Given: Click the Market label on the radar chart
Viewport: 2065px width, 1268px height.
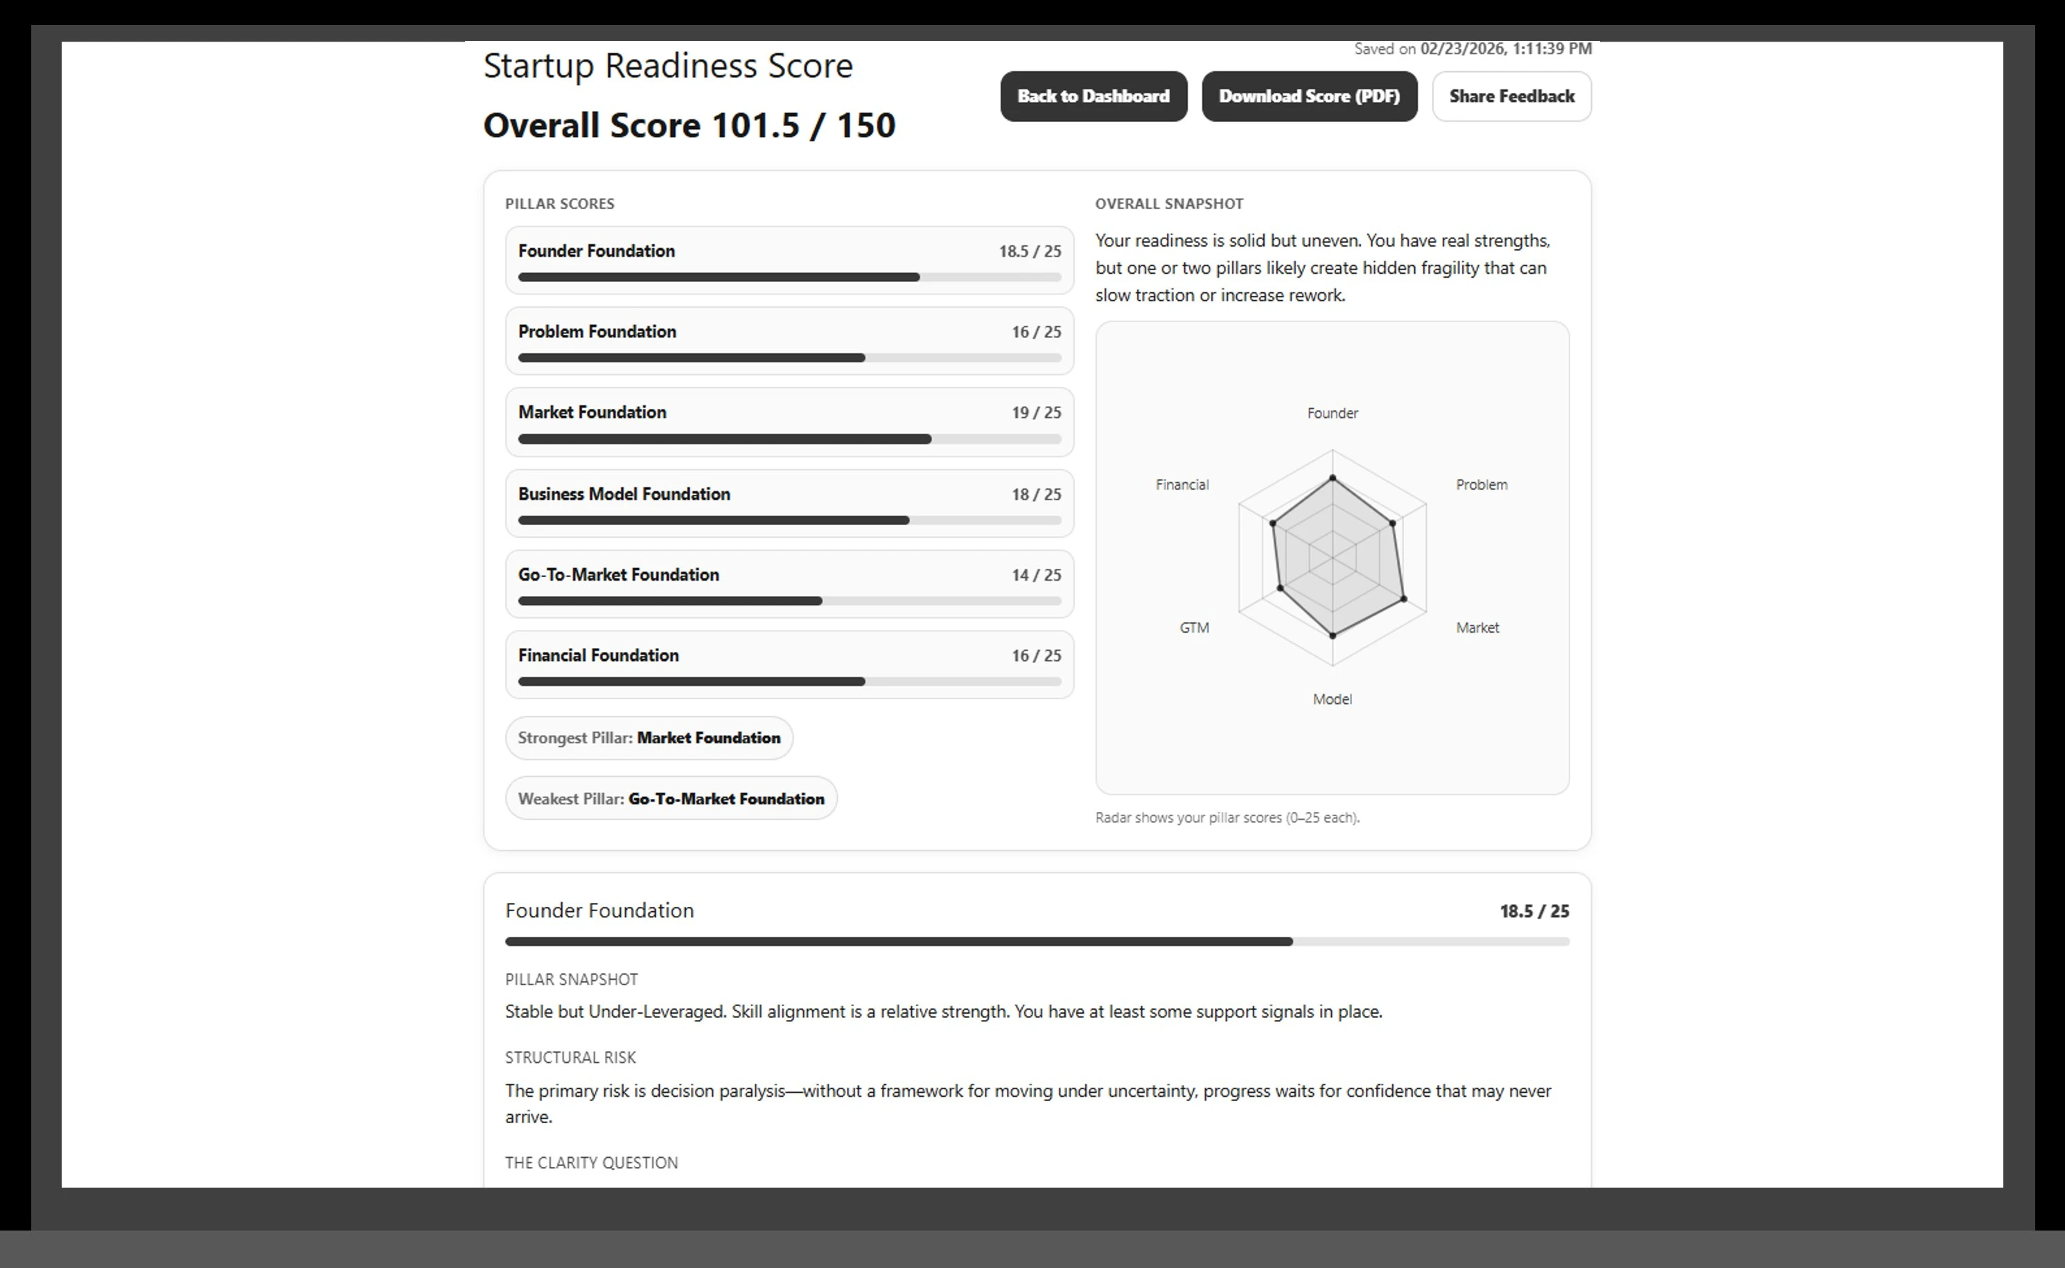Looking at the screenshot, I should coord(1476,628).
